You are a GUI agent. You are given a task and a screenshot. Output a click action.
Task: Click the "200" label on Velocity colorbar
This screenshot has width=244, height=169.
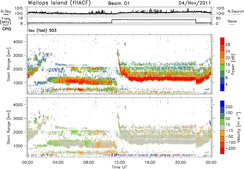(x=229, y=107)
